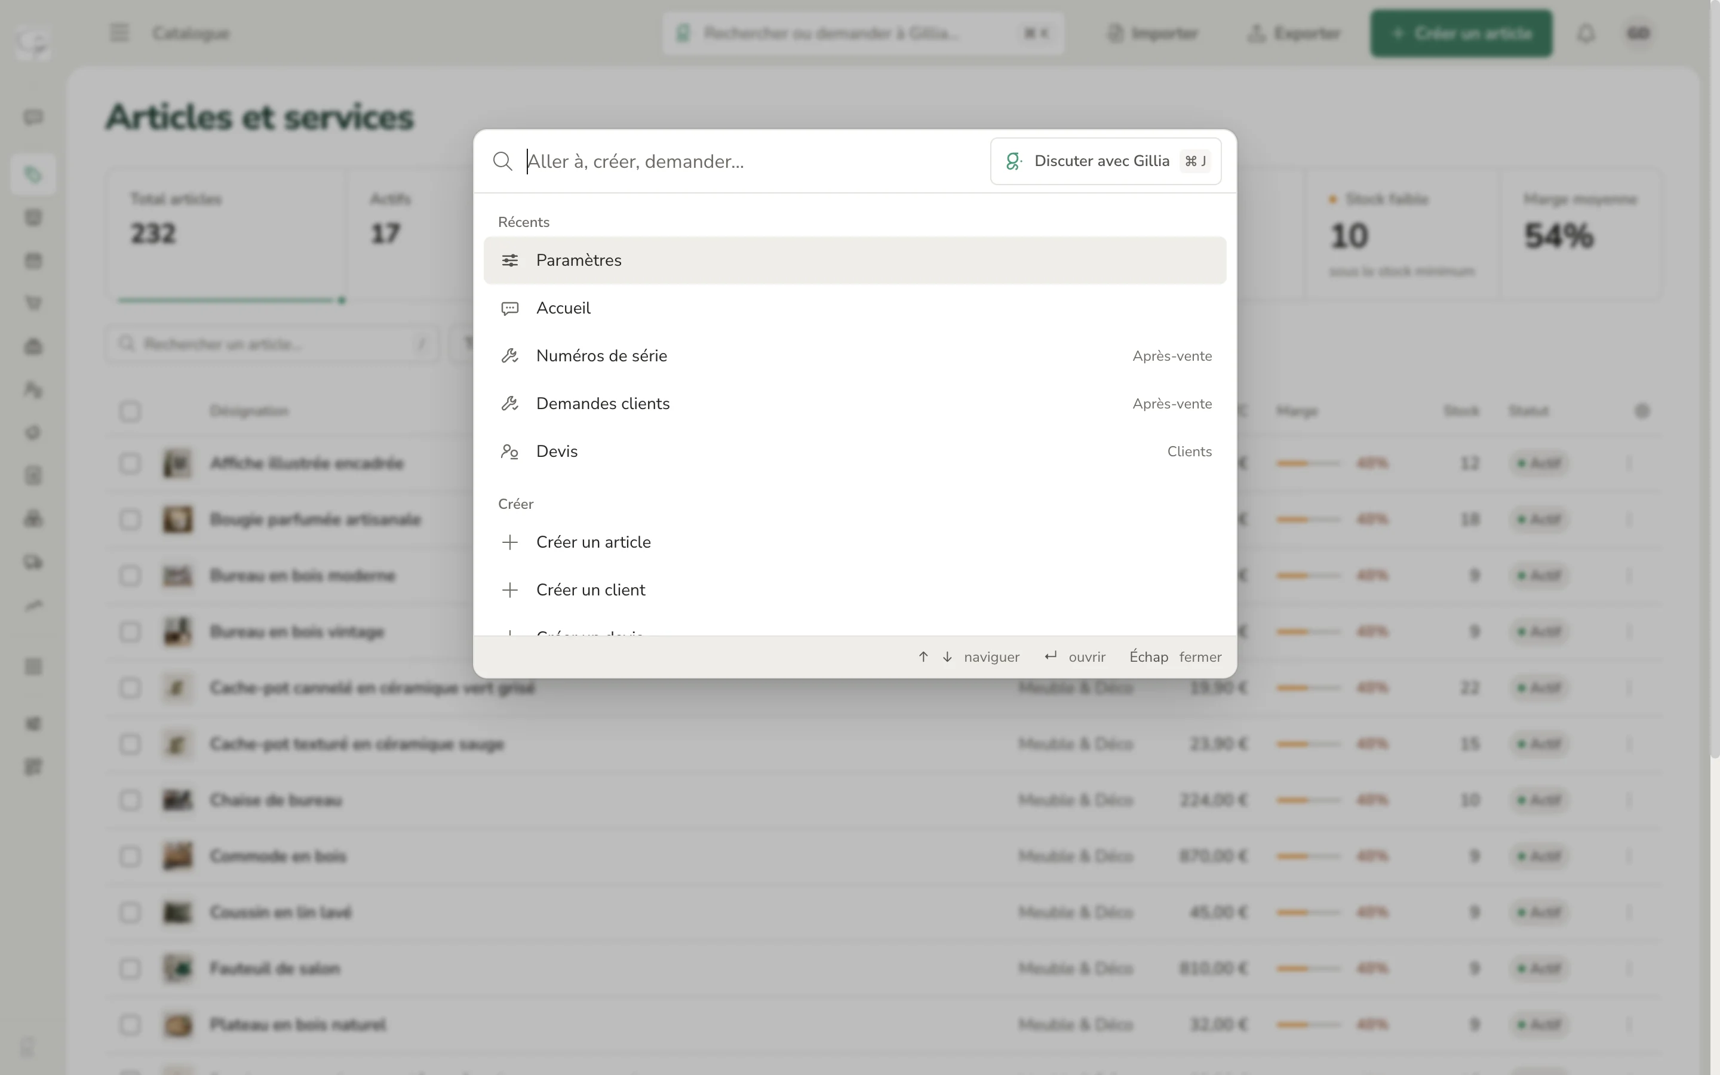The image size is (1720, 1075).
Task: Go to Numéros de série entry
Action: [x=854, y=355]
